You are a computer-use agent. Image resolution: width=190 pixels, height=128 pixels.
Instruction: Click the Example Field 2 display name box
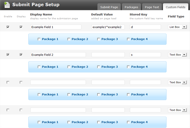point(58,55)
